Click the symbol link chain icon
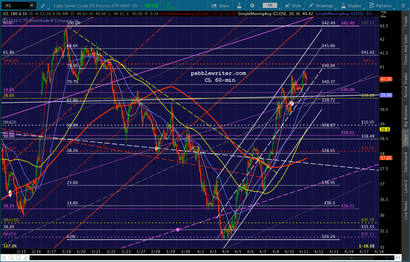 [x=43, y=6]
